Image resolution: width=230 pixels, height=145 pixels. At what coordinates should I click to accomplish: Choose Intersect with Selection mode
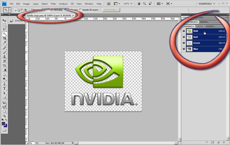[x=26, y=10]
